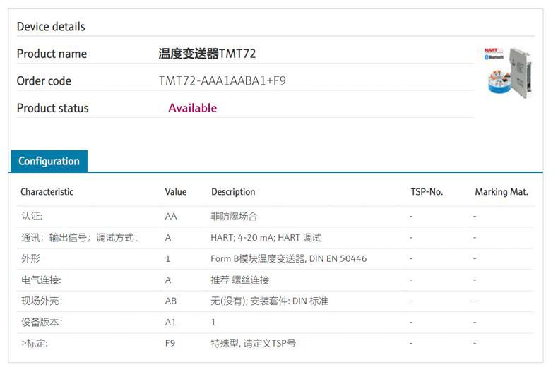Select the 电气连接 row label

[42, 280]
